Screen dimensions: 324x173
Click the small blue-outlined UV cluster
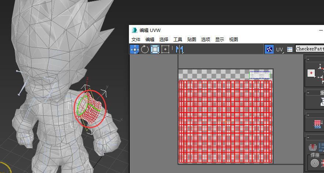(x=260, y=75)
